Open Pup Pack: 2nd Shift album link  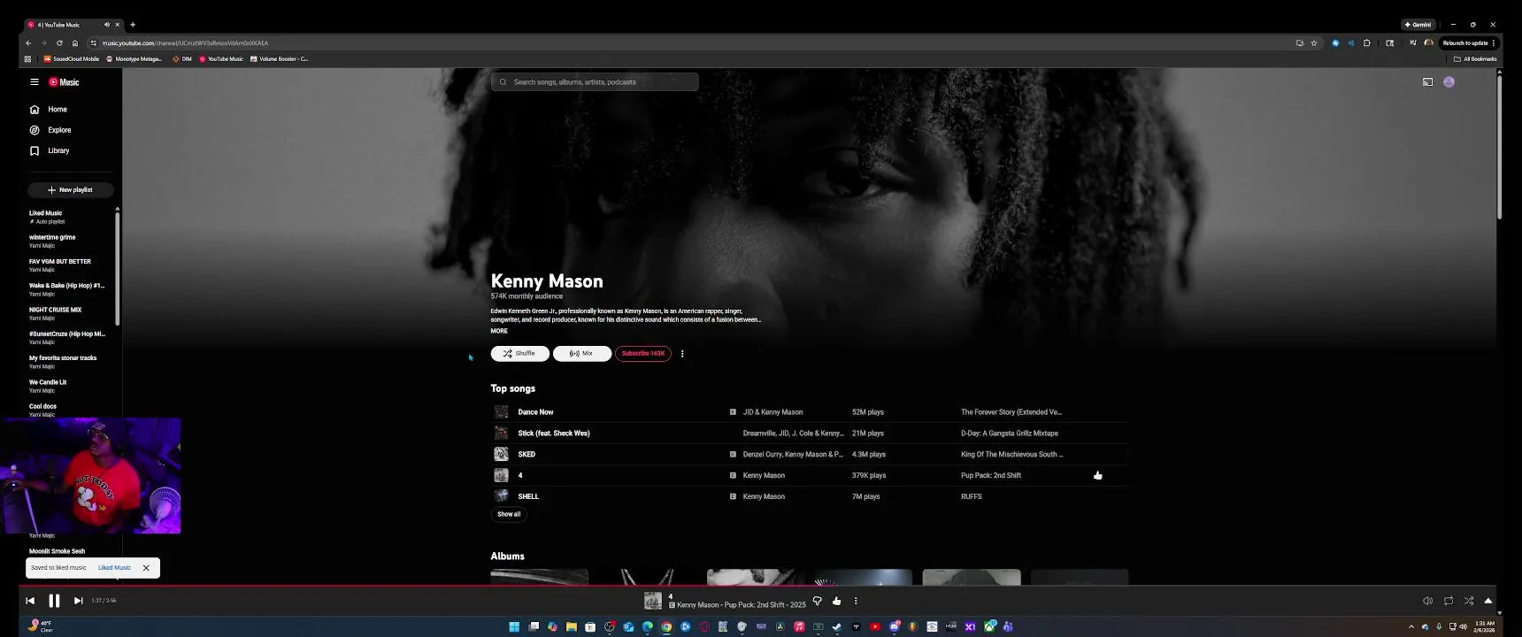(991, 476)
